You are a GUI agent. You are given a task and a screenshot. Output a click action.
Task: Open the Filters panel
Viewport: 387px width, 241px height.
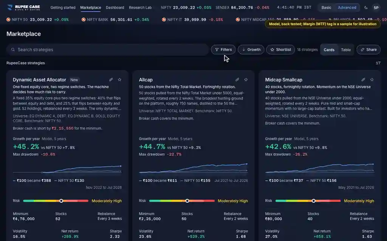pos(223,50)
